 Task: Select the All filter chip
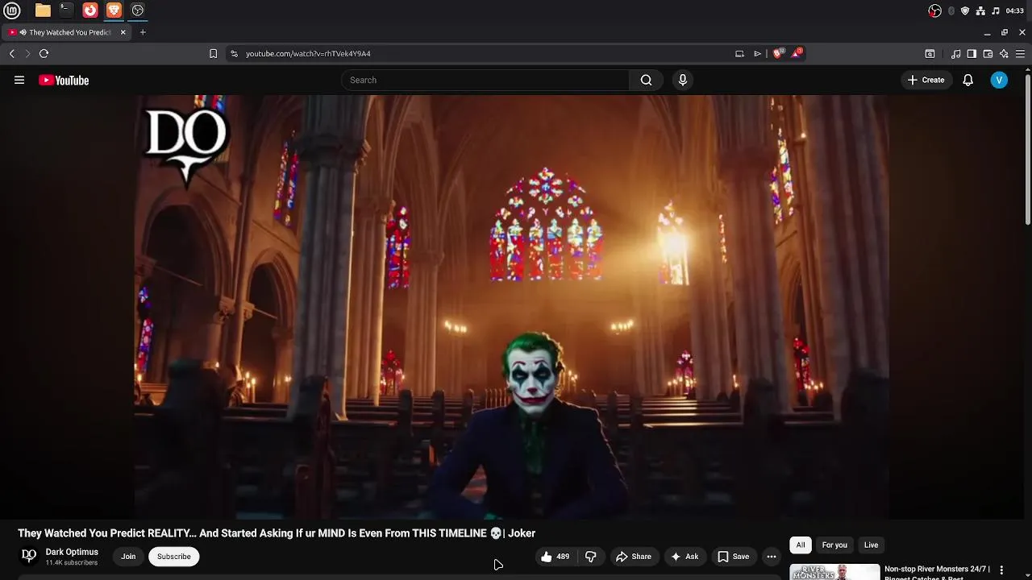point(801,545)
